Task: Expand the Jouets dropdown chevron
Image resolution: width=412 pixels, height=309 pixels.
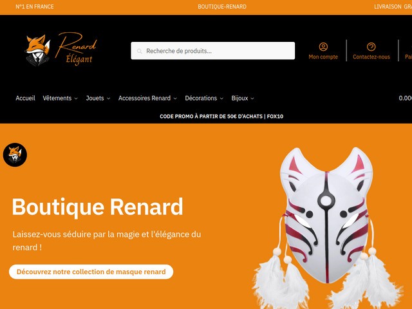Action: pos(108,98)
